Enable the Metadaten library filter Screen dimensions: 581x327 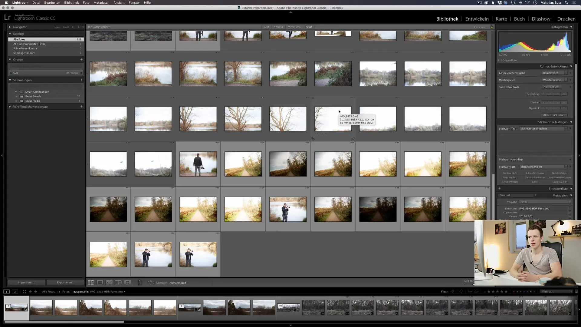(x=294, y=27)
